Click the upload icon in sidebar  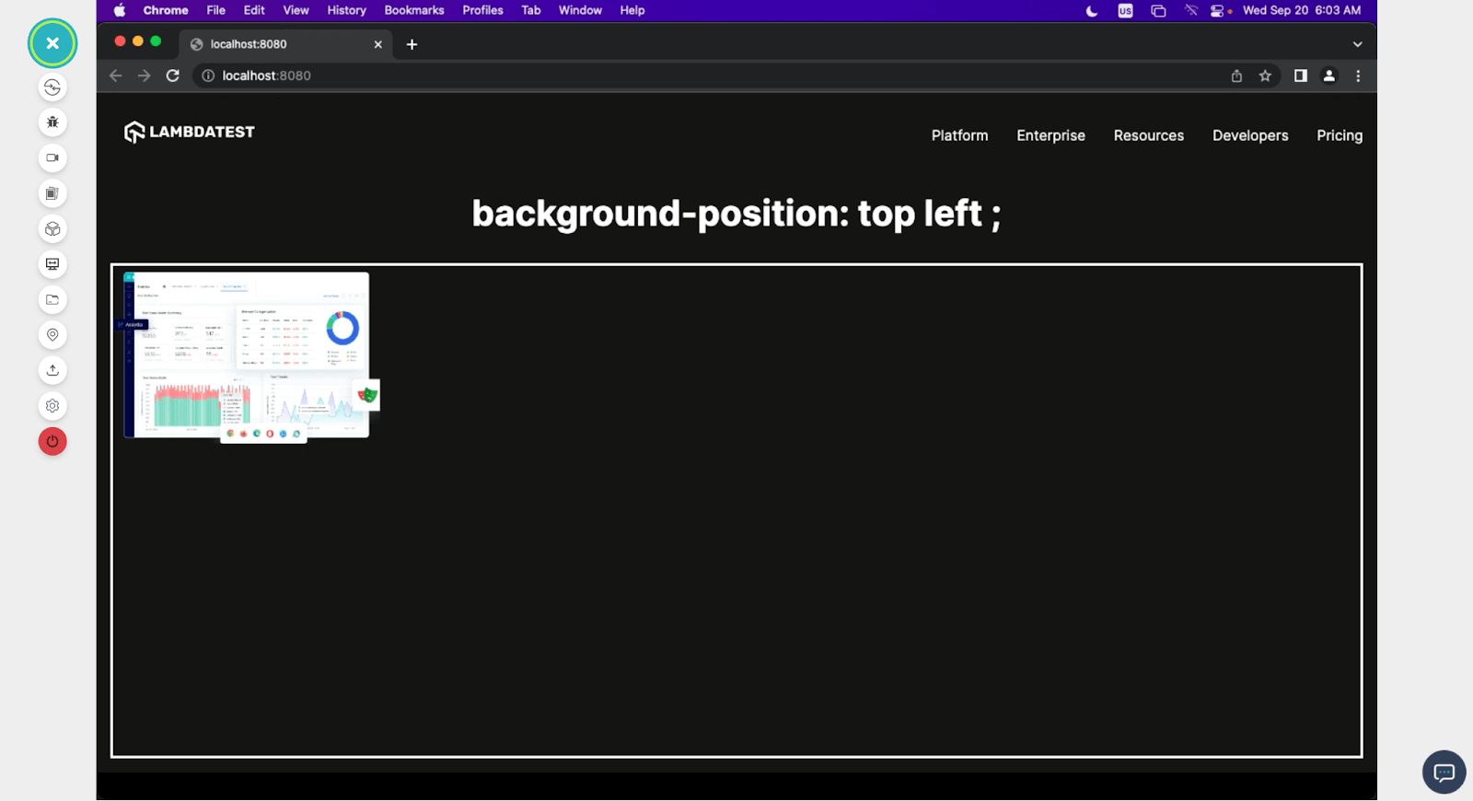tap(52, 370)
